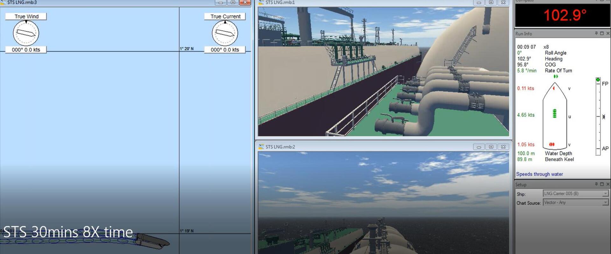The height and width of the screenshot is (254, 611).
Task: Click the Speeds through water text
Action: [x=539, y=174]
